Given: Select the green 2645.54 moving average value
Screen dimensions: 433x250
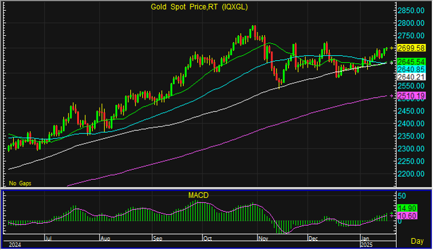Looking at the screenshot, I should click(x=411, y=61).
